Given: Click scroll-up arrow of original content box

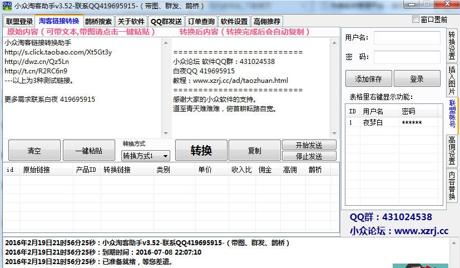Looking at the screenshot, I should click(x=166, y=43).
